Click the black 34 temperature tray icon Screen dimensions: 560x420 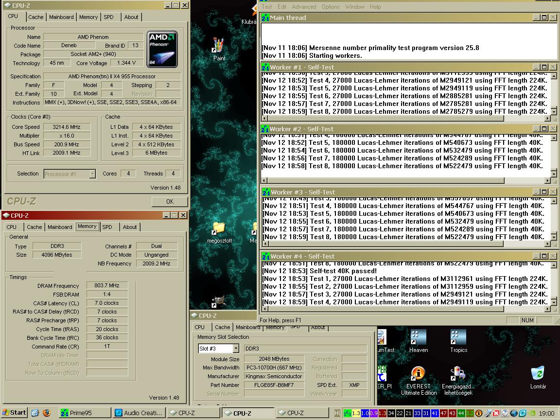pos(391,413)
